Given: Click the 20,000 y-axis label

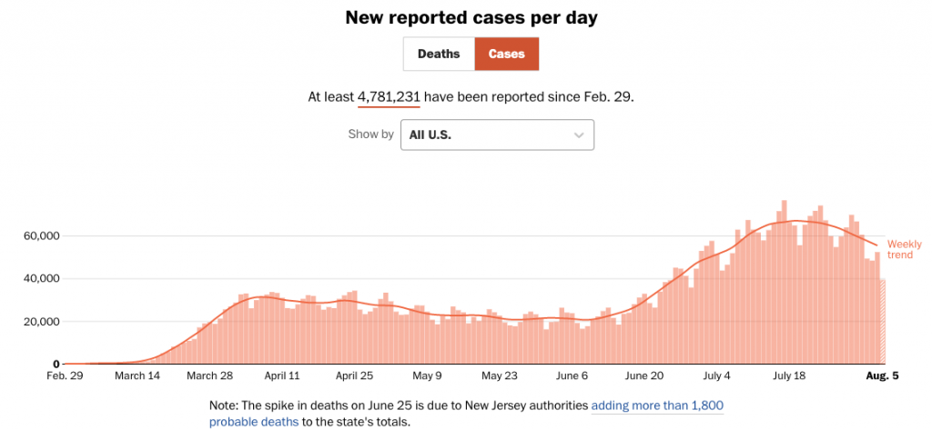Looking at the screenshot, I should (x=40, y=322).
